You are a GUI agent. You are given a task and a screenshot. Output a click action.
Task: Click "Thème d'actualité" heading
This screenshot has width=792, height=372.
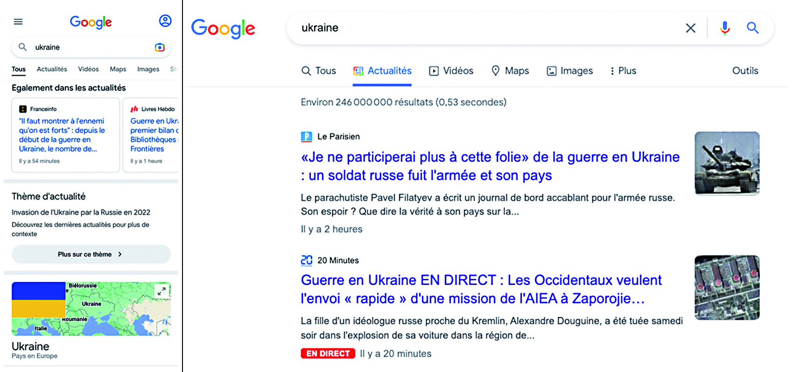click(49, 196)
